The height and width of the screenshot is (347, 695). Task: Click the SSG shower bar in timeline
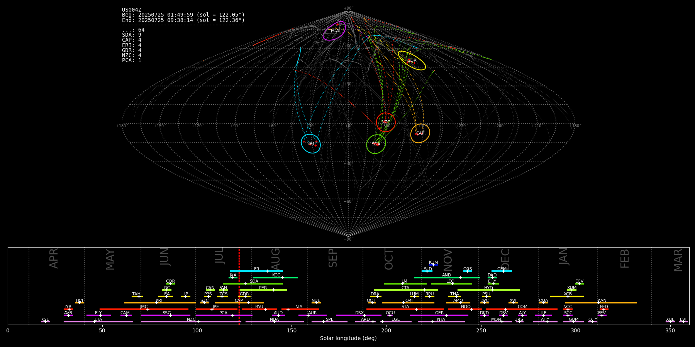click(x=166, y=315)
